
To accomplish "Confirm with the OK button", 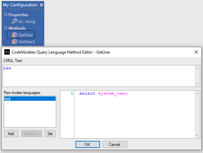I will click(87, 144).
